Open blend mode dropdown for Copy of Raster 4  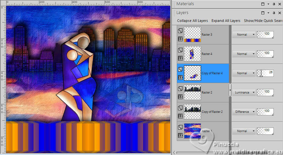click(x=244, y=73)
